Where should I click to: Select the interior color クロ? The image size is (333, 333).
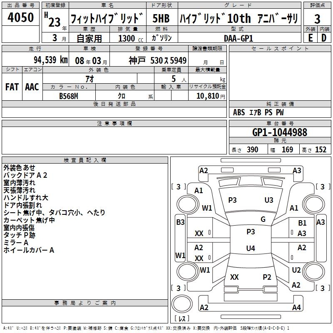122,96
